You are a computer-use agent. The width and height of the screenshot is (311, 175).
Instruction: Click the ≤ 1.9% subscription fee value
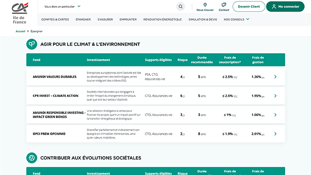[x=230, y=134]
